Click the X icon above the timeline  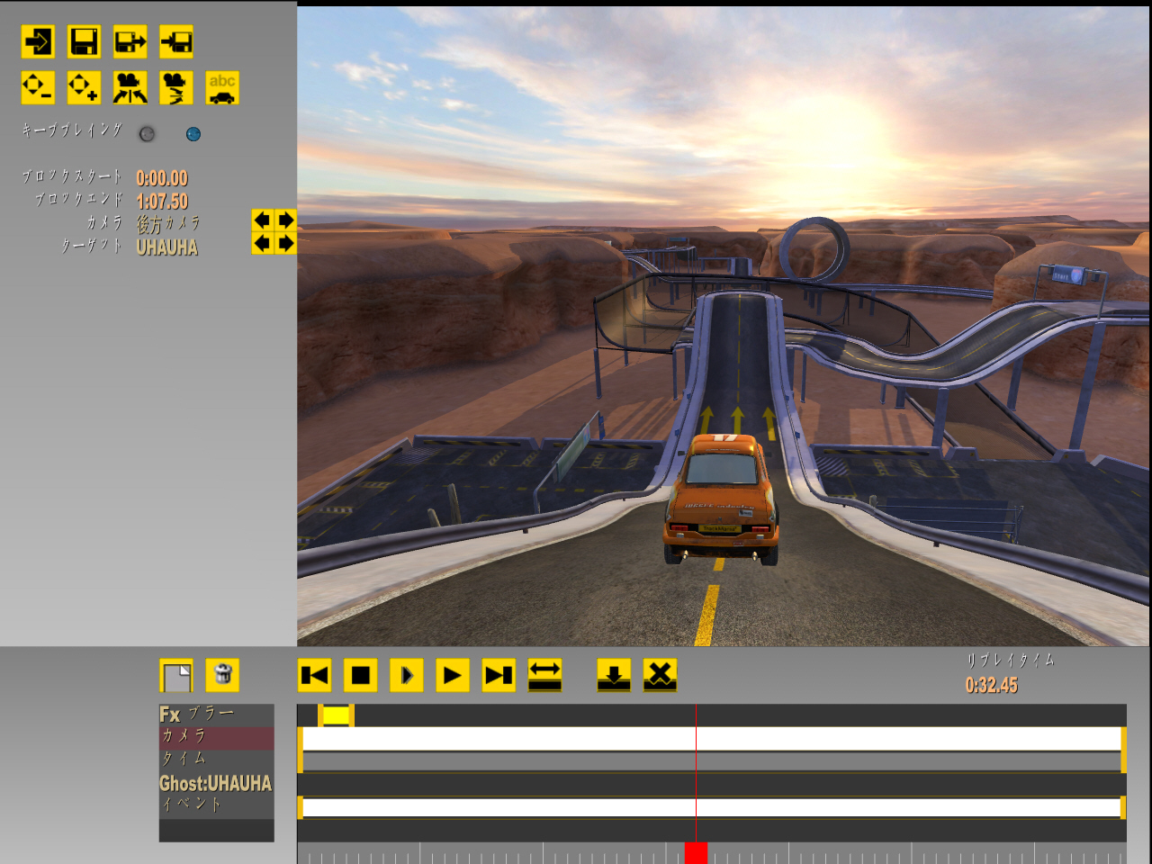(660, 675)
